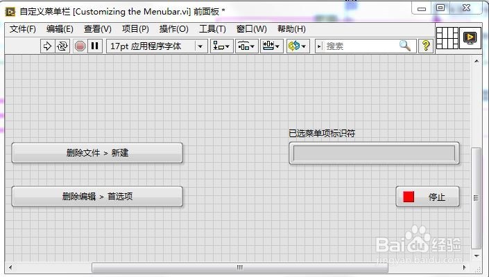Click the red Abort Execution button

pyautogui.click(x=80, y=46)
